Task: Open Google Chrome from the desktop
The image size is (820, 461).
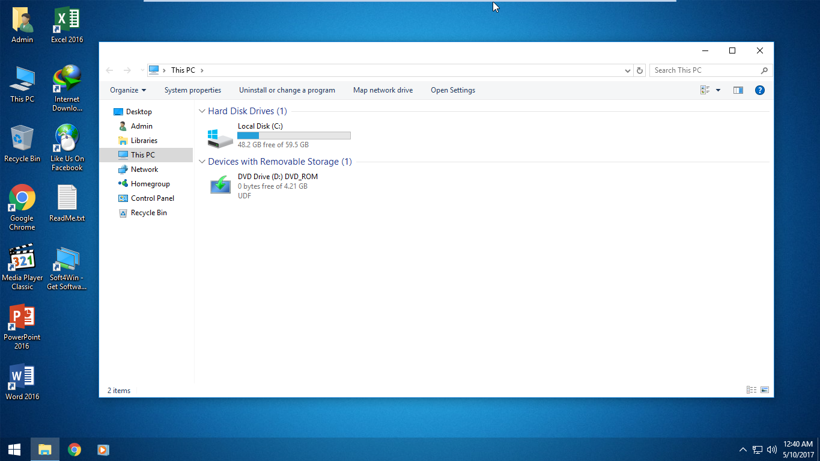Action: 22,198
